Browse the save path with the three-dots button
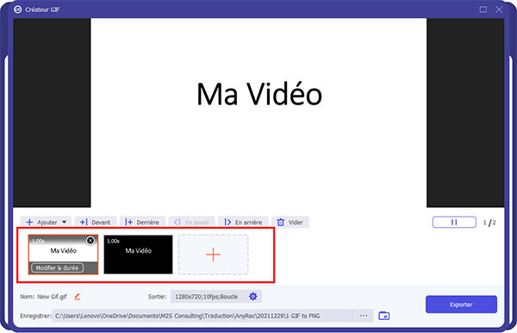The width and height of the screenshot is (517, 333). pyautogui.click(x=364, y=316)
